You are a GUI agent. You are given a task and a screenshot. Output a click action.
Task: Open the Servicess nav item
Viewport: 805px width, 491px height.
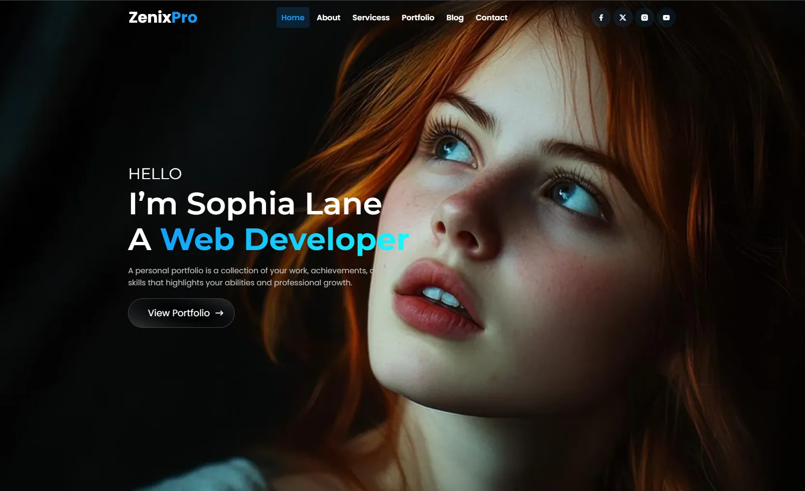click(371, 17)
